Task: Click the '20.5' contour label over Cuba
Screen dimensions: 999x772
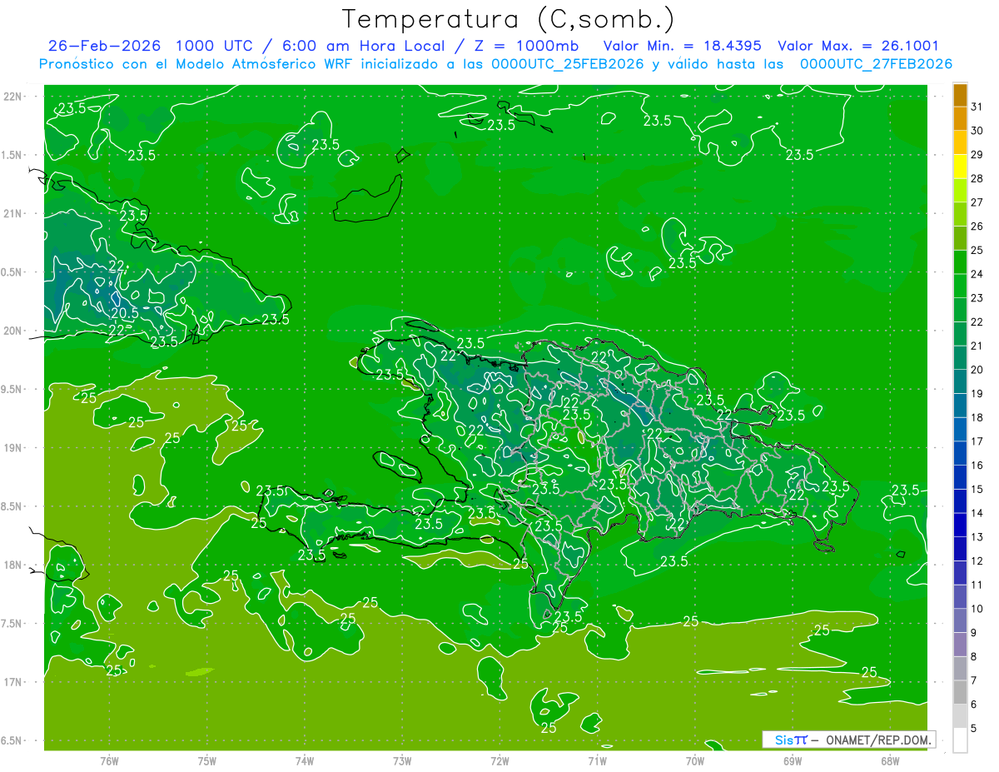Action: [x=124, y=312]
